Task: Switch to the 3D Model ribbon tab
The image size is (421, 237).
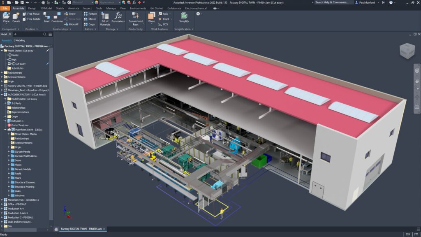Action: click(46, 8)
